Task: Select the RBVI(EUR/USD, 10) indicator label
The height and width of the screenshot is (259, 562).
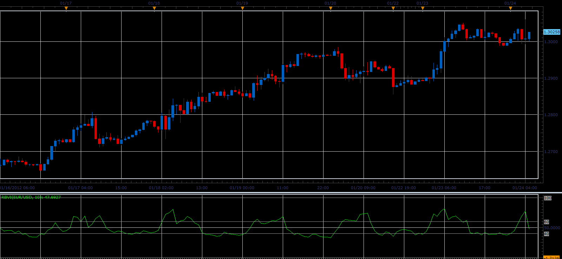Action: 31,197
